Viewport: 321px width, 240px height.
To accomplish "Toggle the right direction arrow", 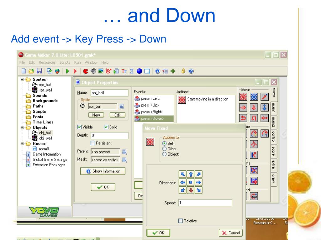I will click(x=198, y=182).
